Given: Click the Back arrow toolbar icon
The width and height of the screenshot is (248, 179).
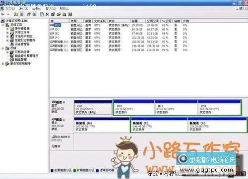Looking at the screenshot, I should pyautogui.click(x=3, y=14).
